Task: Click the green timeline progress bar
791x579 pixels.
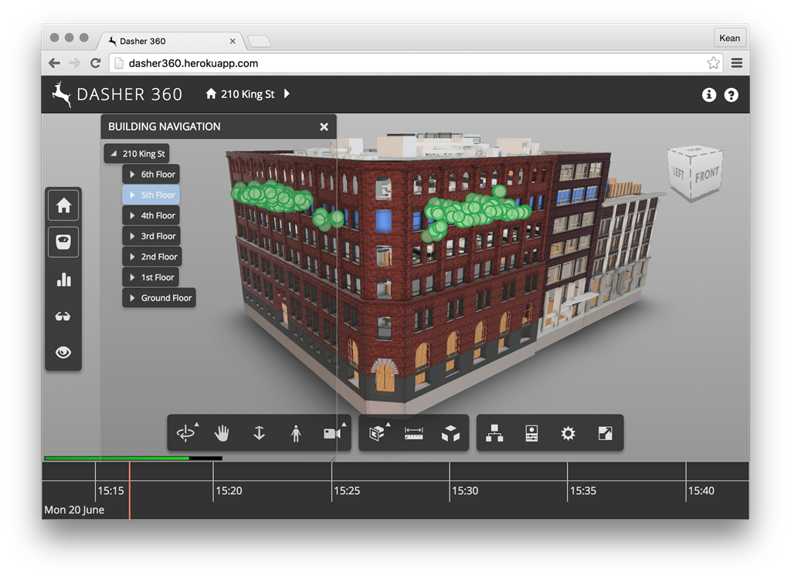Action: tap(116, 458)
